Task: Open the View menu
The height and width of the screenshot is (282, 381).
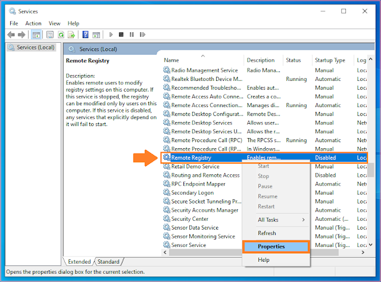Action: point(54,23)
